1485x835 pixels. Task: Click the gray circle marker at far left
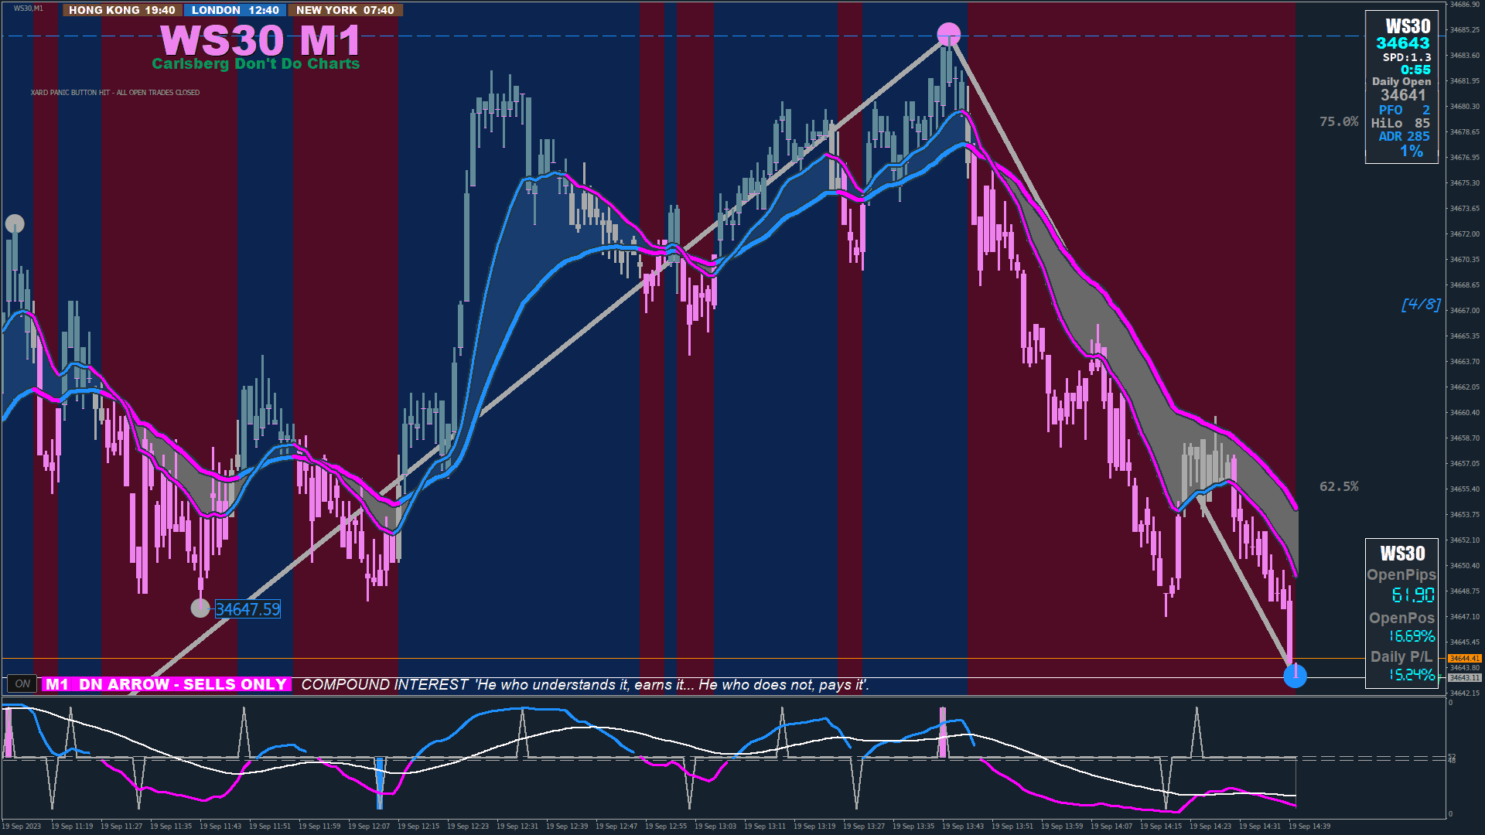pyautogui.click(x=15, y=223)
